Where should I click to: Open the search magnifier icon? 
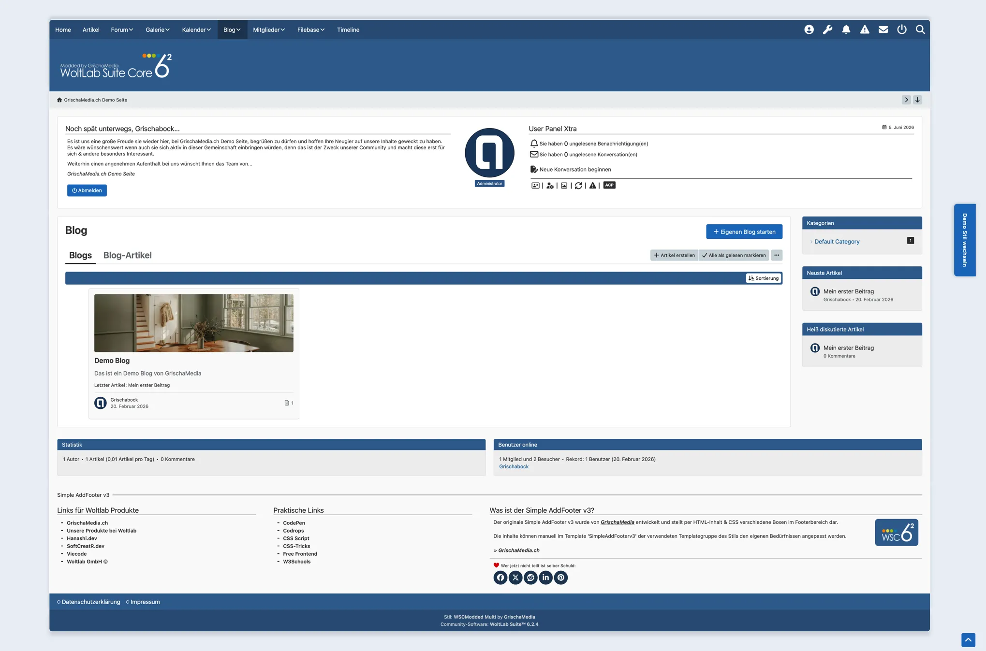tap(920, 29)
